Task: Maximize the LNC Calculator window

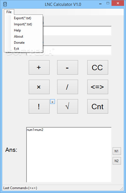Action: click(x=108, y=3)
